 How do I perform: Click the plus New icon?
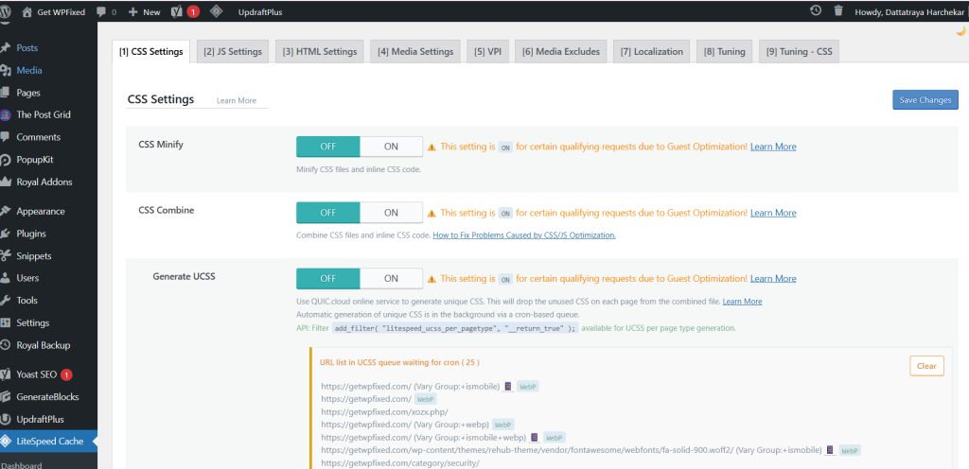pos(132,11)
